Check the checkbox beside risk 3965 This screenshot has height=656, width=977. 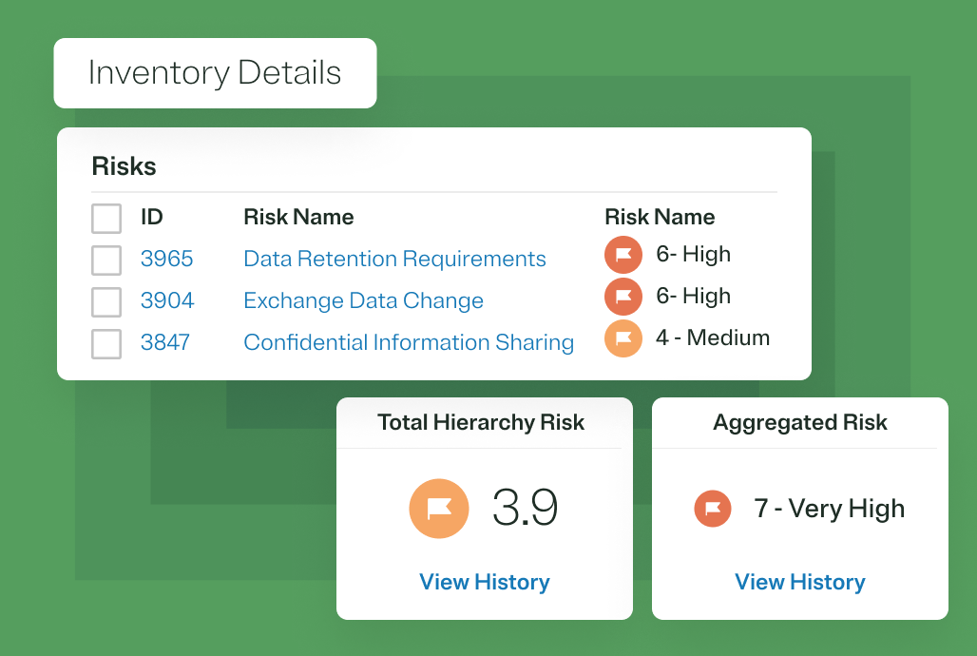point(106,259)
